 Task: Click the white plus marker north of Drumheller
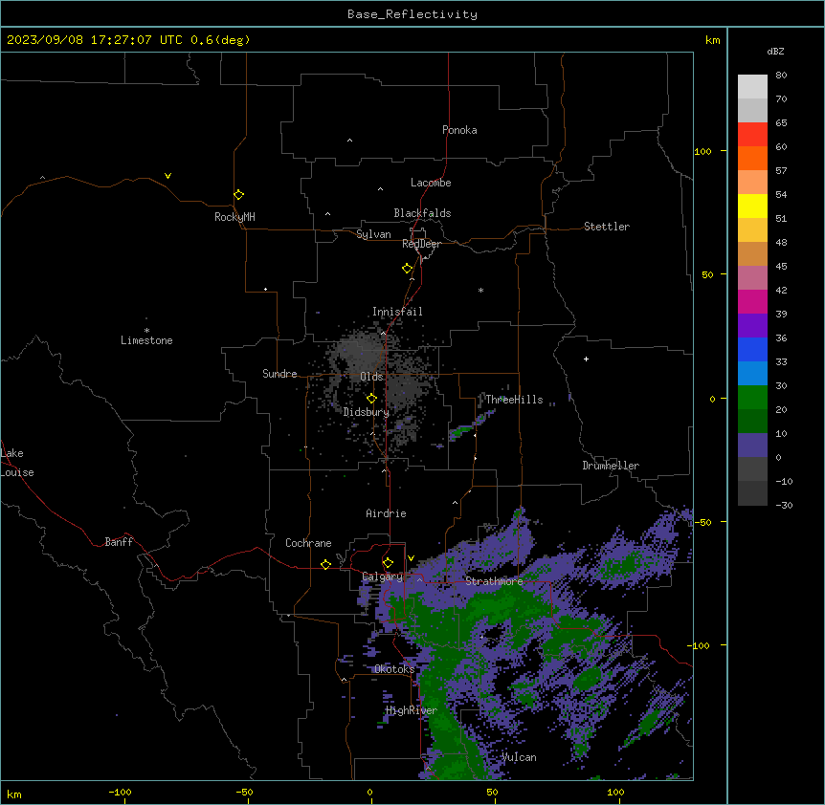click(x=586, y=359)
